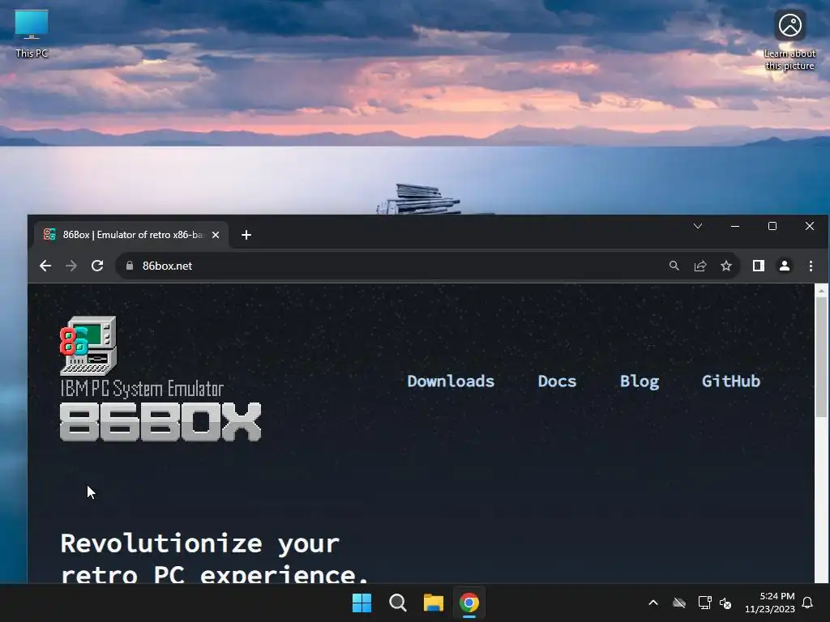
Task: Open the zoom magnifier icon in address bar
Action: (674, 266)
